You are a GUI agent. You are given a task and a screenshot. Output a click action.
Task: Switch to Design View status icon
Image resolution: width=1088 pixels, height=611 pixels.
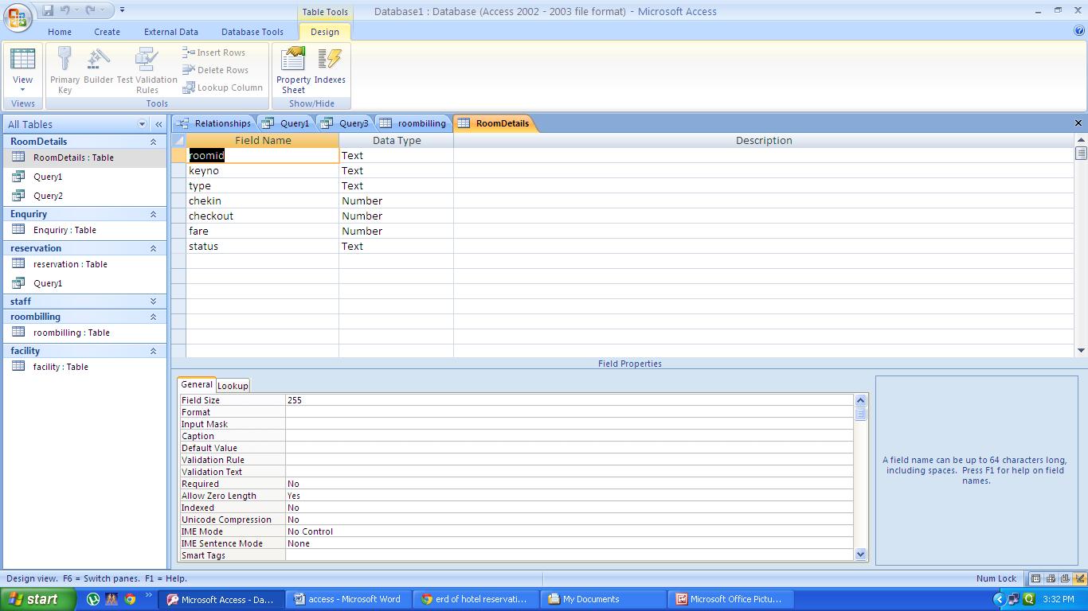pyautogui.click(x=1079, y=578)
